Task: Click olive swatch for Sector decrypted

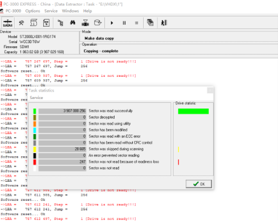Action: click(35, 118)
